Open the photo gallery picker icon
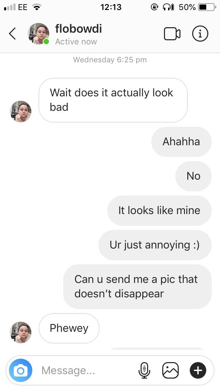Screen dimensions: 220x391 tap(170, 370)
